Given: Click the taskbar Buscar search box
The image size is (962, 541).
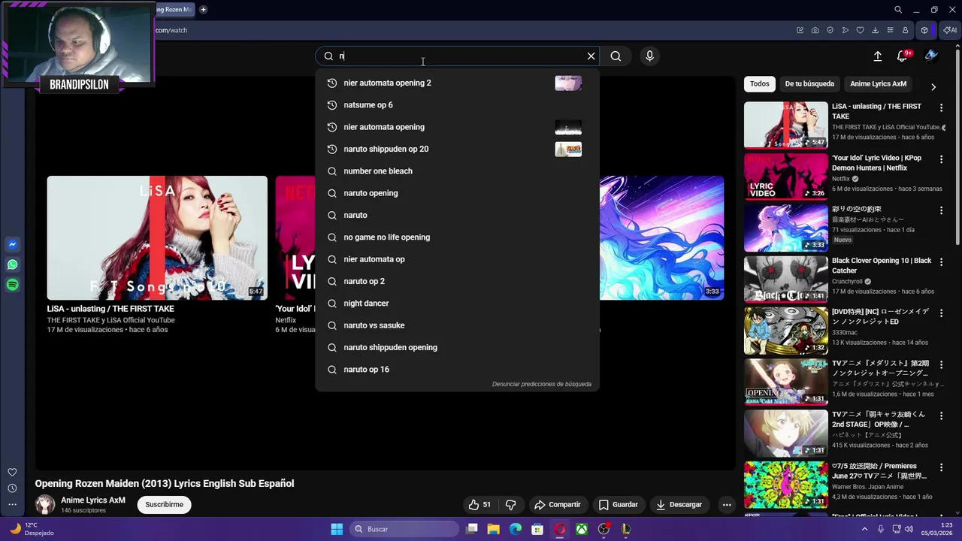Looking at the screenshot, I should 404,529.
